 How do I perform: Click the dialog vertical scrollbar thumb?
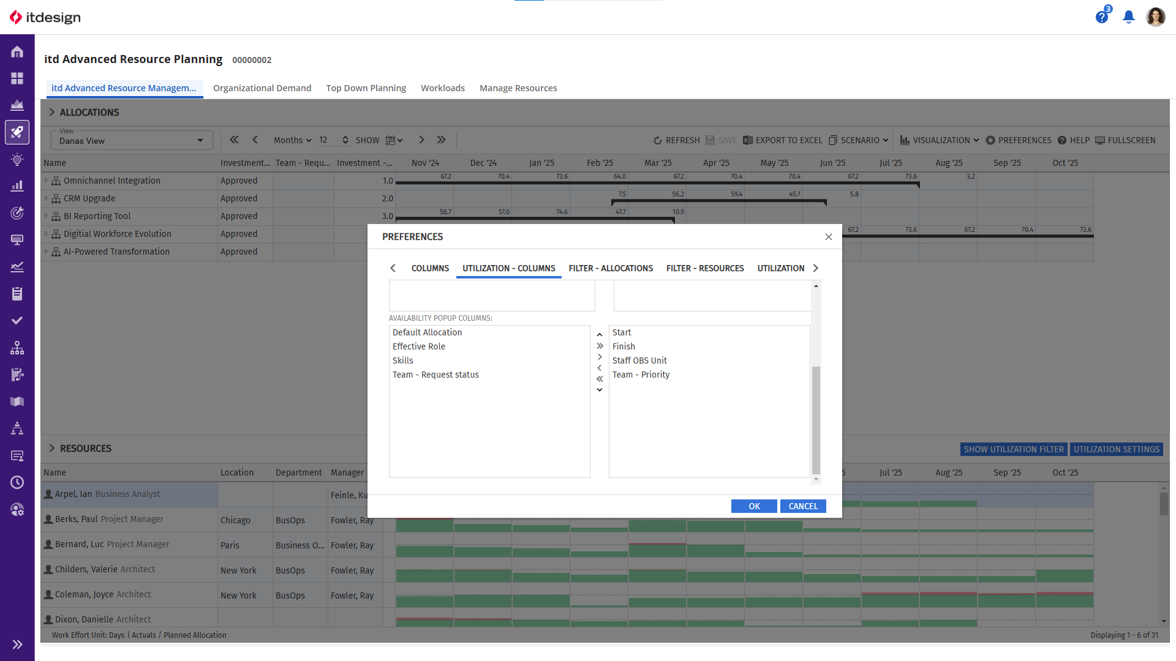tap(816, 420)
